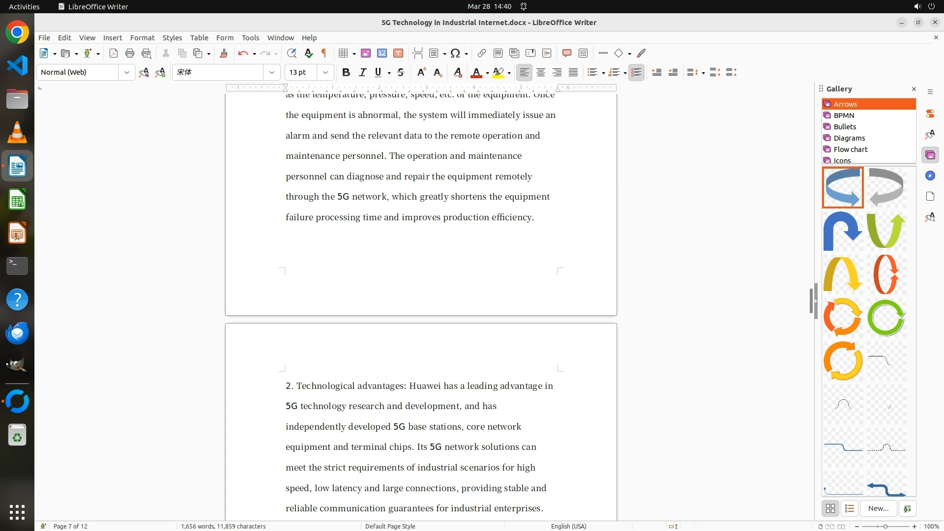
Task: Click the zoom slider in status bar
Action: [x=885, y=526]
